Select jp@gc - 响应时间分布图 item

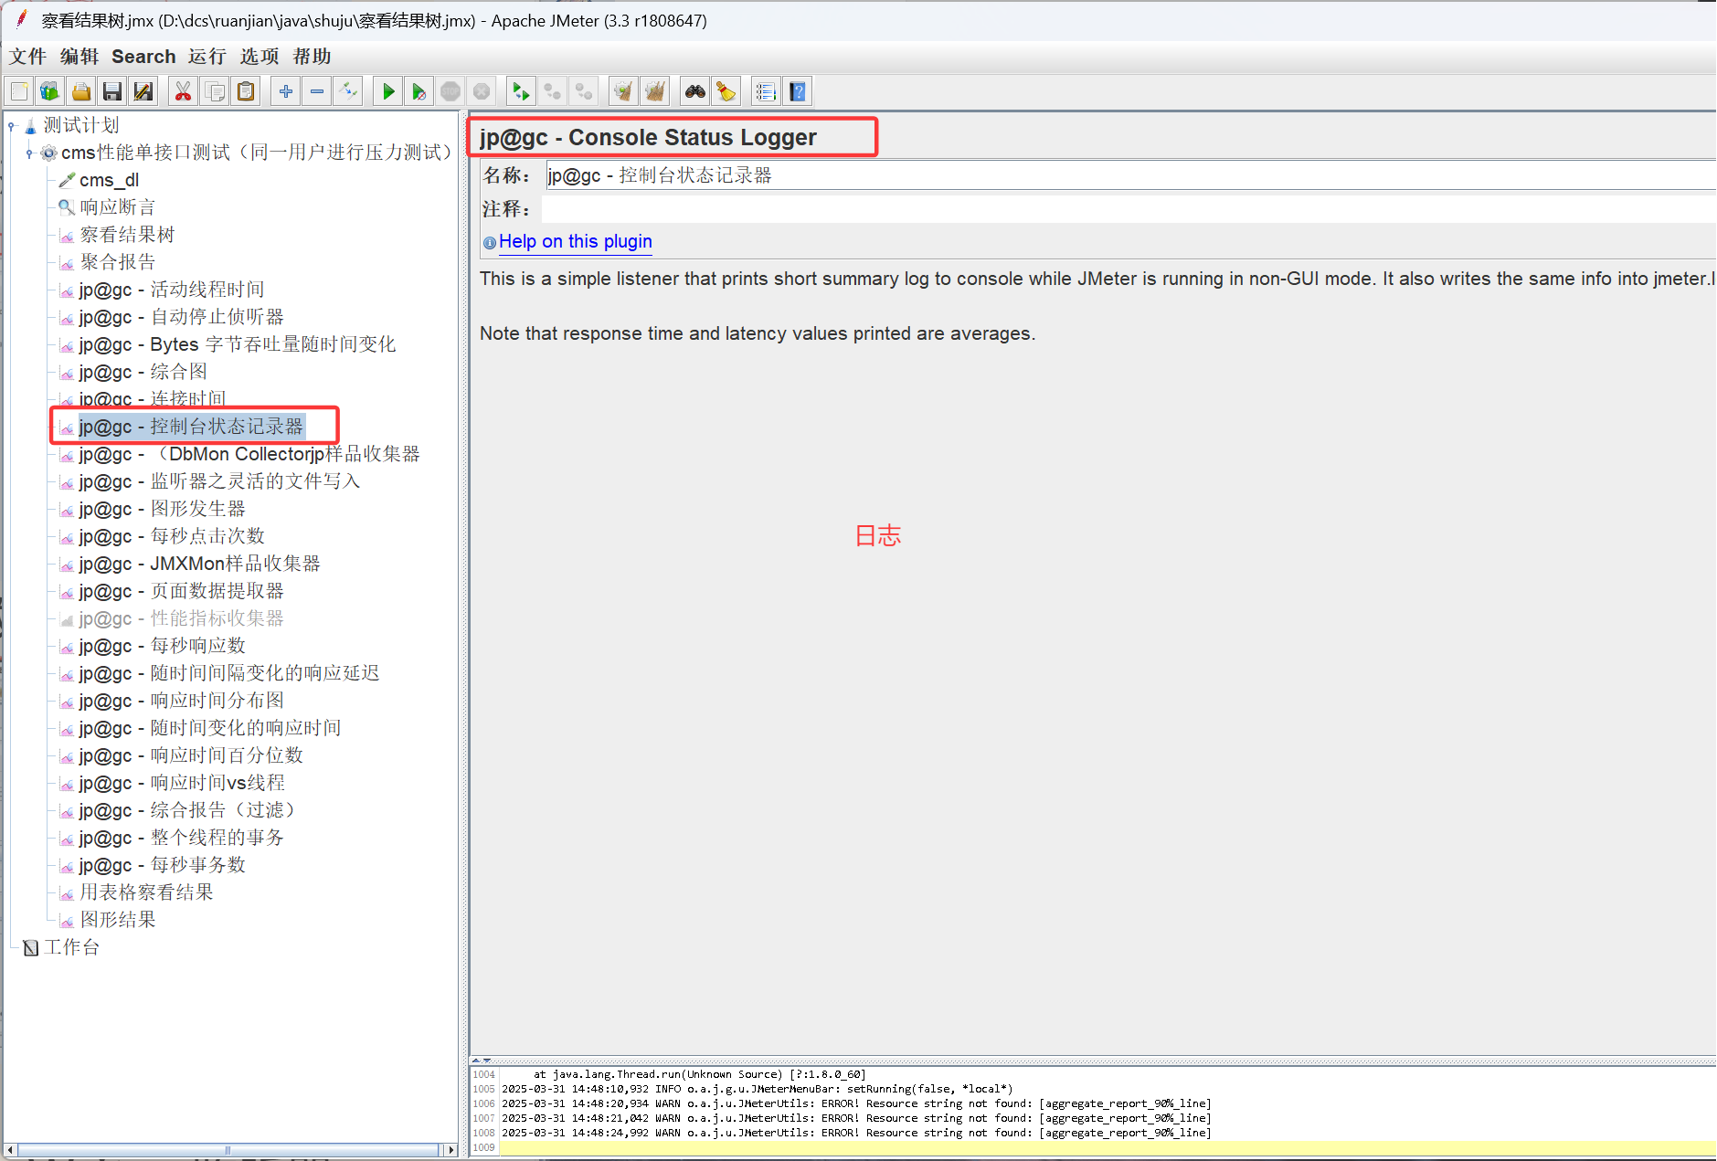(x=181, y=701)
